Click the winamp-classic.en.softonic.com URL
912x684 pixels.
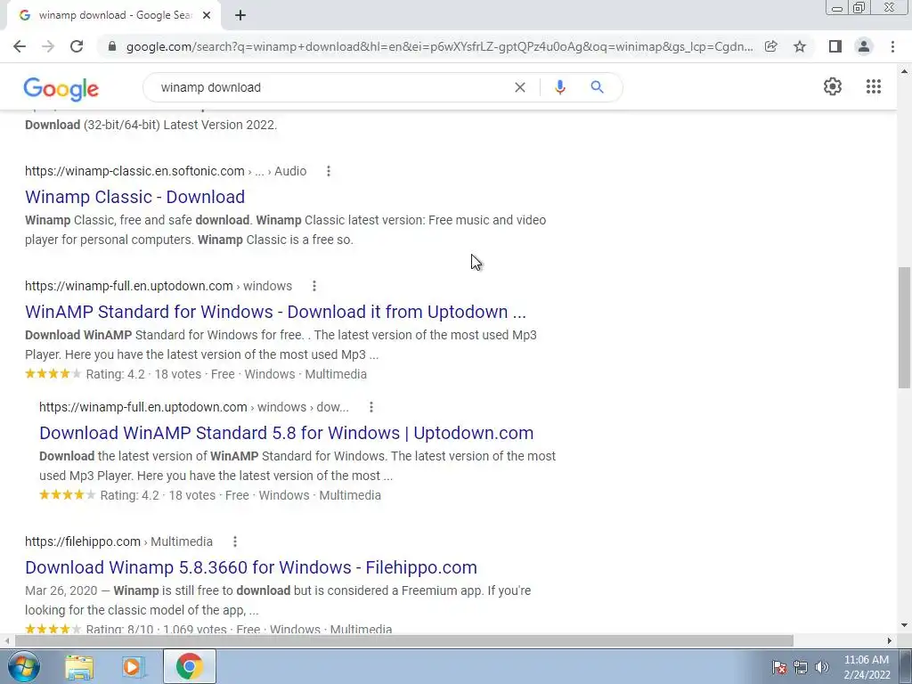(x=134, y=171)
